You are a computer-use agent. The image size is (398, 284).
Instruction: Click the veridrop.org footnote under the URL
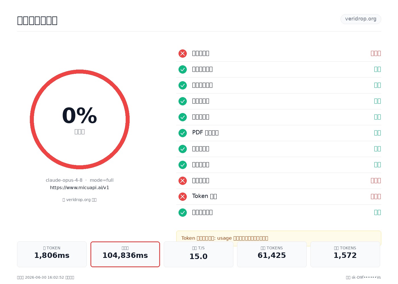tap(80, 200)
